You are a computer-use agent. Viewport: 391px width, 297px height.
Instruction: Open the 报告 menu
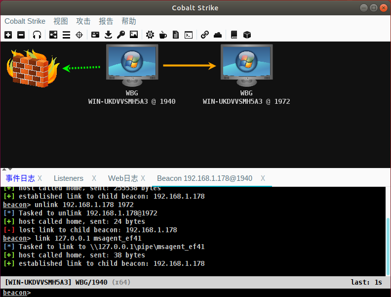click(x=106, y=21)
